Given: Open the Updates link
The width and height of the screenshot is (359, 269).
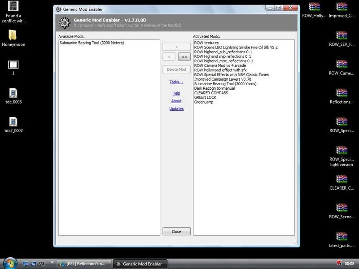Looking at the screenshot, I should point(176,108).
